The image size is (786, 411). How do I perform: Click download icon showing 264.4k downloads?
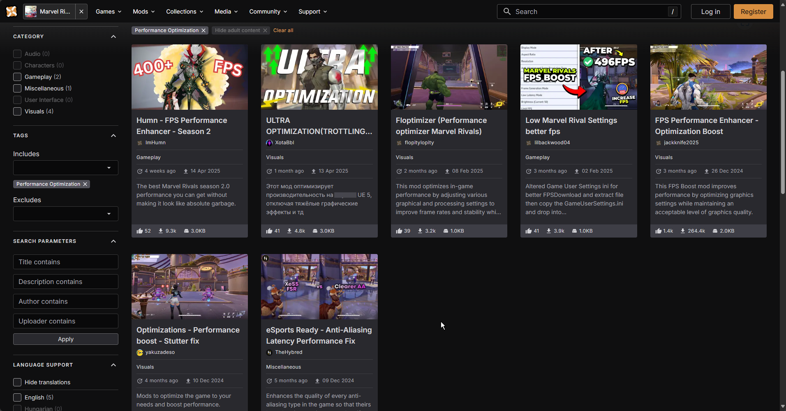(x=683, y=231)
